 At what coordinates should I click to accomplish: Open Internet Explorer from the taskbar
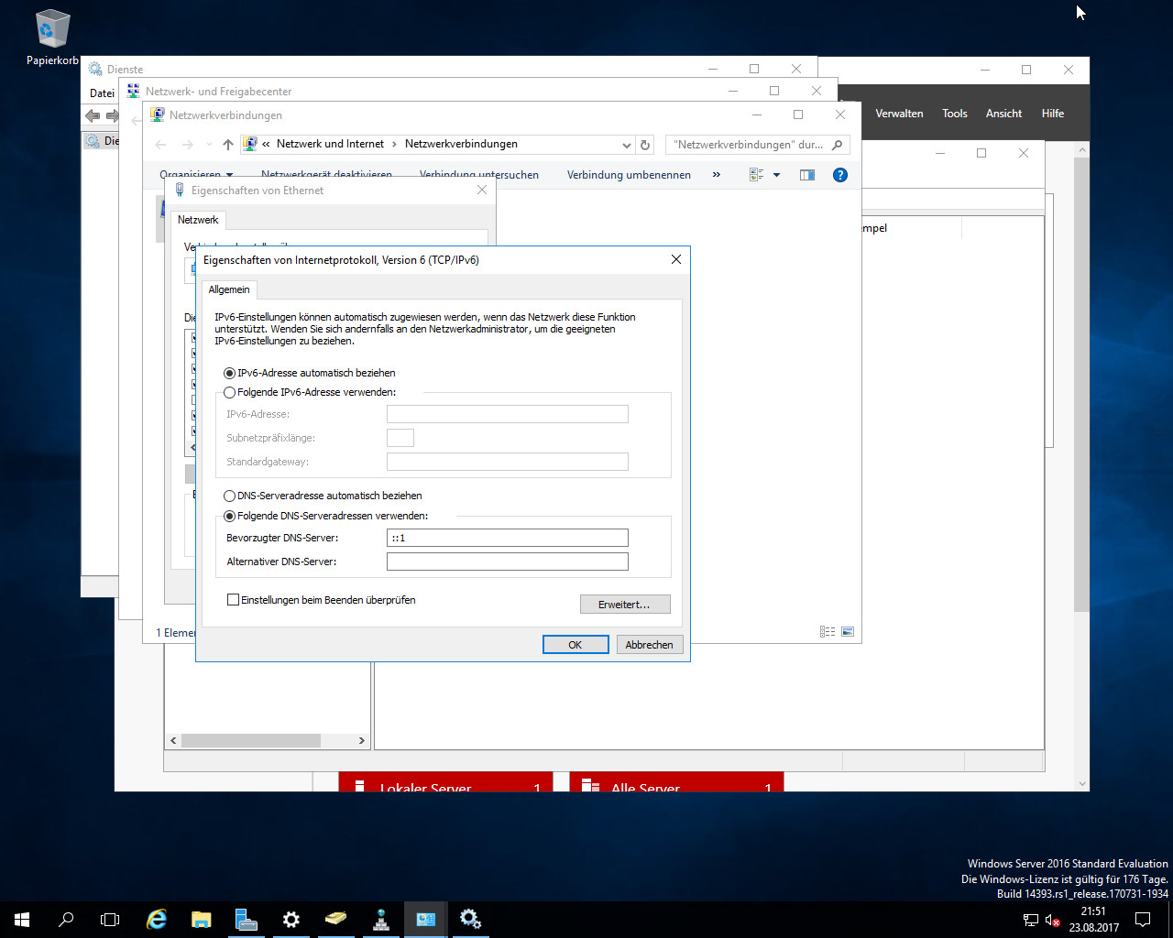click(x=157, y=919)
